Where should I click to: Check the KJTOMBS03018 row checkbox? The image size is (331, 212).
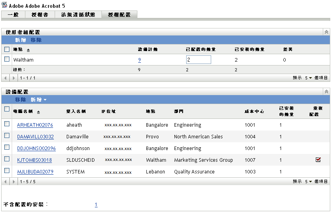(x=7, y=159)
